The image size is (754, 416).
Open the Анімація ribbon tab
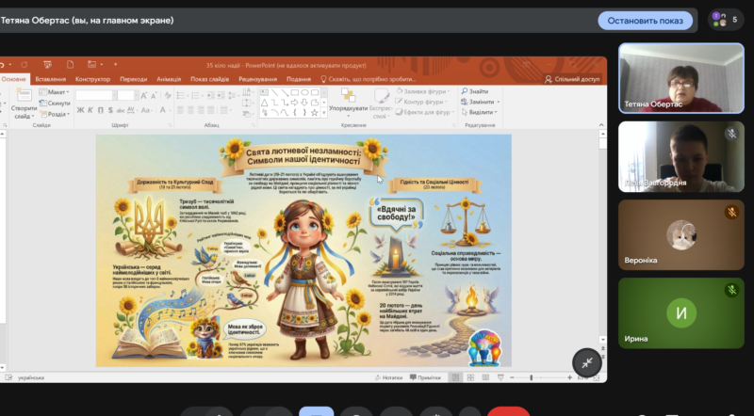pos(171,79)
